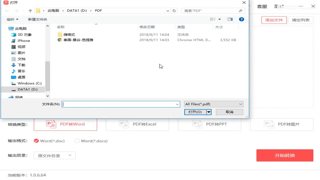Open the 客服 customer service menu
This screenshot has width=320, height=180.
[263, 6]
